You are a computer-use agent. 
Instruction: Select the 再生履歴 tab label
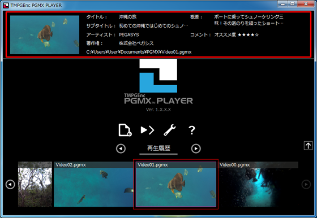[x=158, y=148]
